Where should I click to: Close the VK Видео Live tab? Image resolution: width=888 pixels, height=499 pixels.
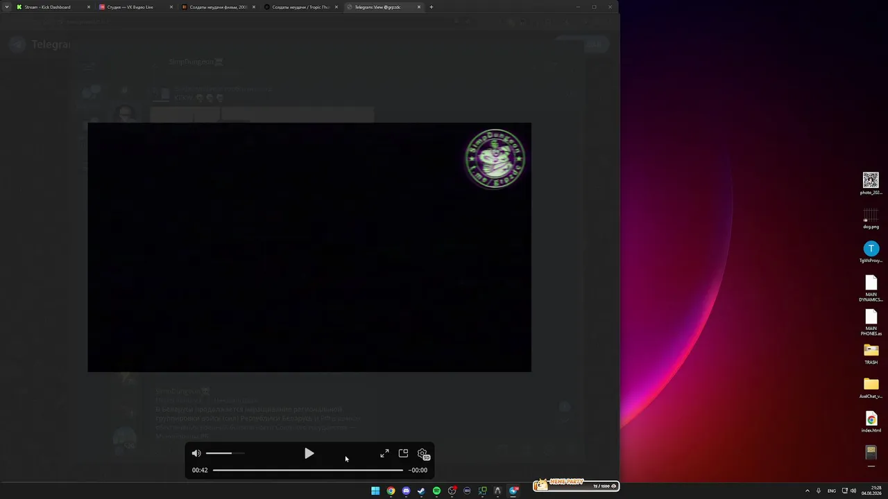171,7
